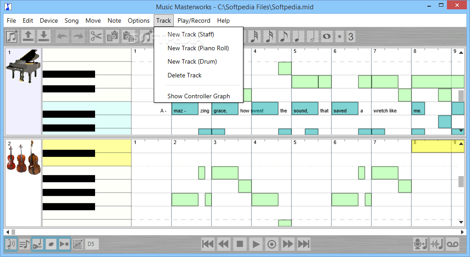Click the 'sound,' lyric note block
This screenshot has height=257, width=470.
[305, 108]
